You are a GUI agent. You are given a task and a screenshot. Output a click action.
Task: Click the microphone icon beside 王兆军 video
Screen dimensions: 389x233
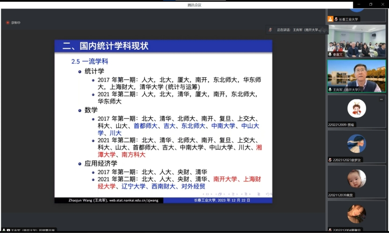pyautogui.click(x=330, y=89)
